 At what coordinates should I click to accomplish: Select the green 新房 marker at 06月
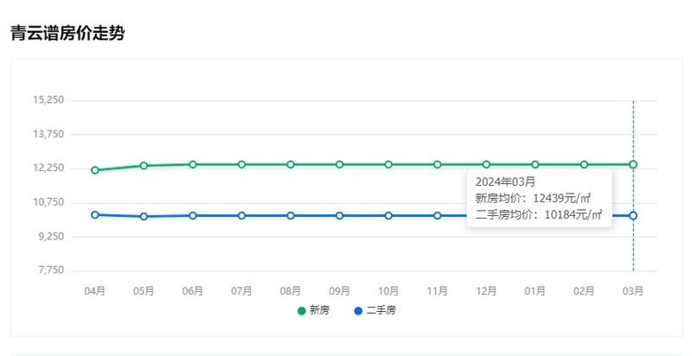pyautogui.click(x=193, y=164)
